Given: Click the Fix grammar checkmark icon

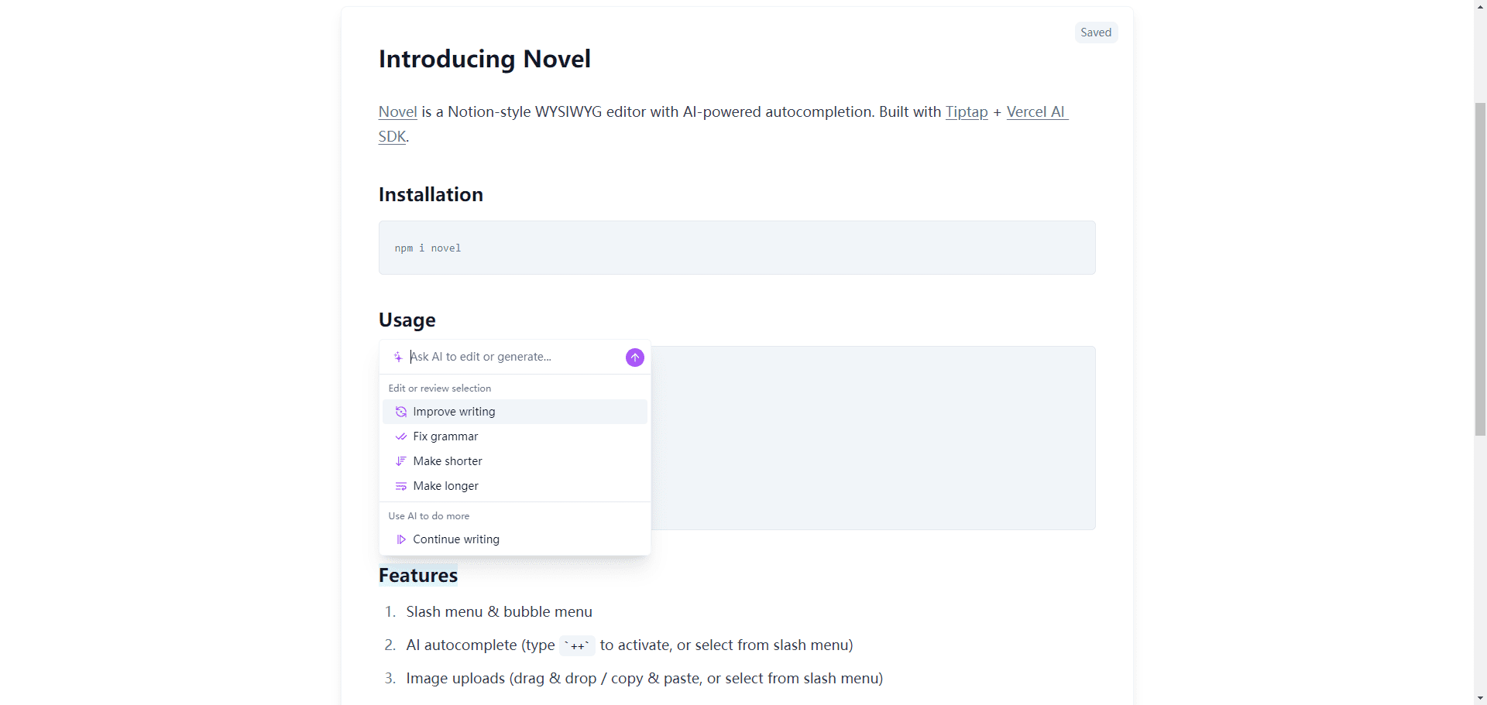Looking at the screenshot, I should click(x=401, y=436).
